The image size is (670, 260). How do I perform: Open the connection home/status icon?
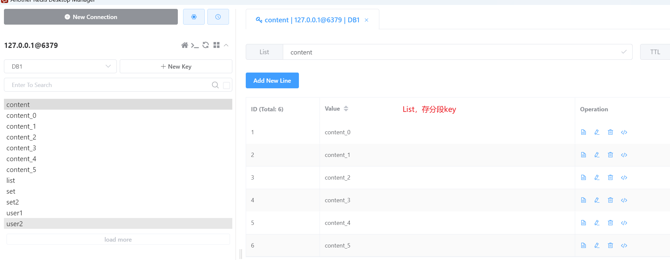[x=184, y=45]
